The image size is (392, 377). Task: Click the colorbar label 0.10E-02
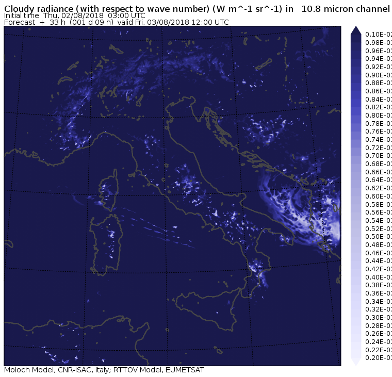[x=379, y=35]
